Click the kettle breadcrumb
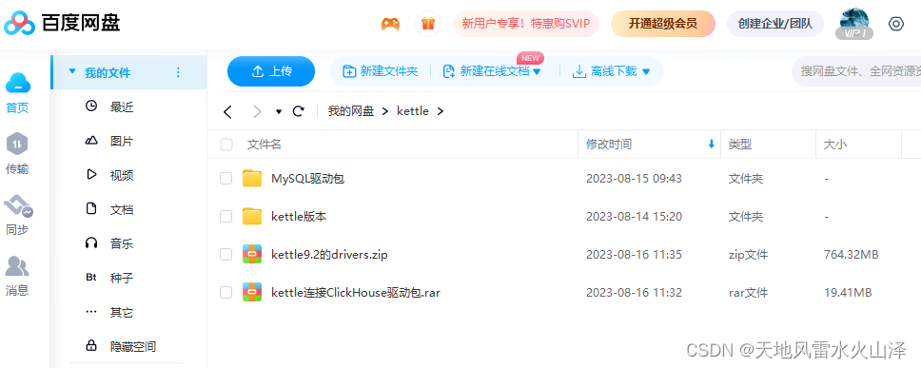The width and height of the screenshot is (921, 368). [x=413, y=111]
